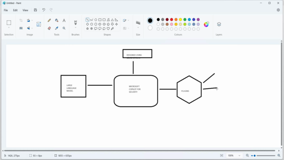Click the Rotate image icon

28,20
